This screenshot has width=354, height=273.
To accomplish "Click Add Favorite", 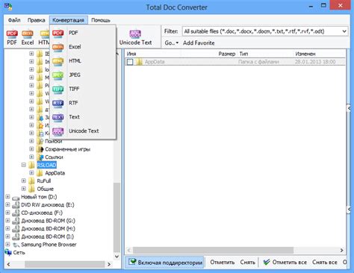I will (x=199, y=43).
